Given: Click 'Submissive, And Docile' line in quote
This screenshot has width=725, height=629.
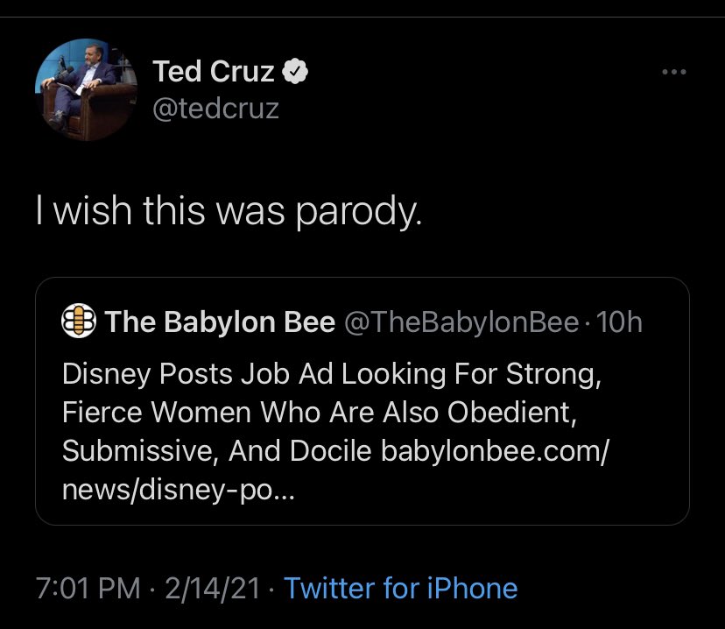Looking at the screenshot, I should point(219,450).
